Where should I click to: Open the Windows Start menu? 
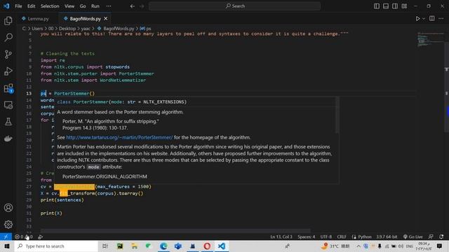point(7,246)
